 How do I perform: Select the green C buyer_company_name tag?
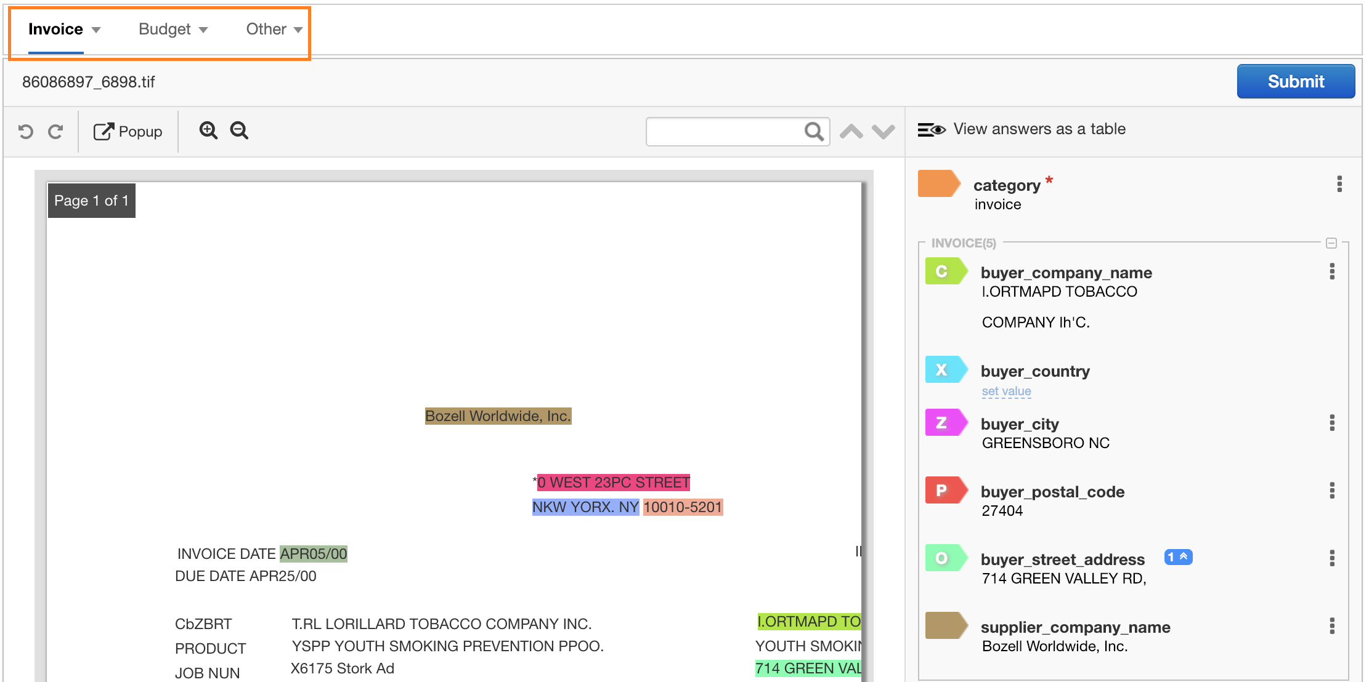pyautogui.click(x=946, y=271)
